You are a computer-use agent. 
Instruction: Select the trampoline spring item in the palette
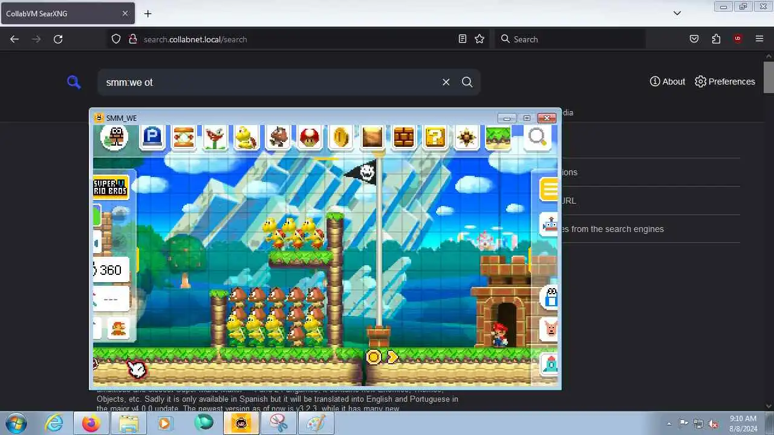184,137
